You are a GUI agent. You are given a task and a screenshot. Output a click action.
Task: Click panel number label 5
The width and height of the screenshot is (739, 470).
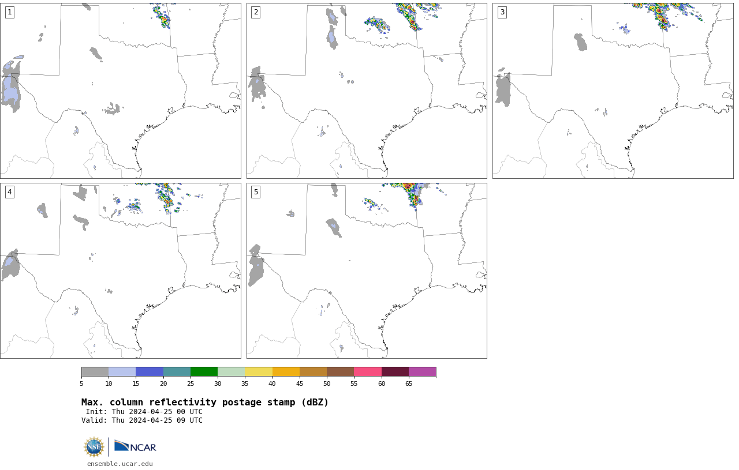tap(256, 192)
